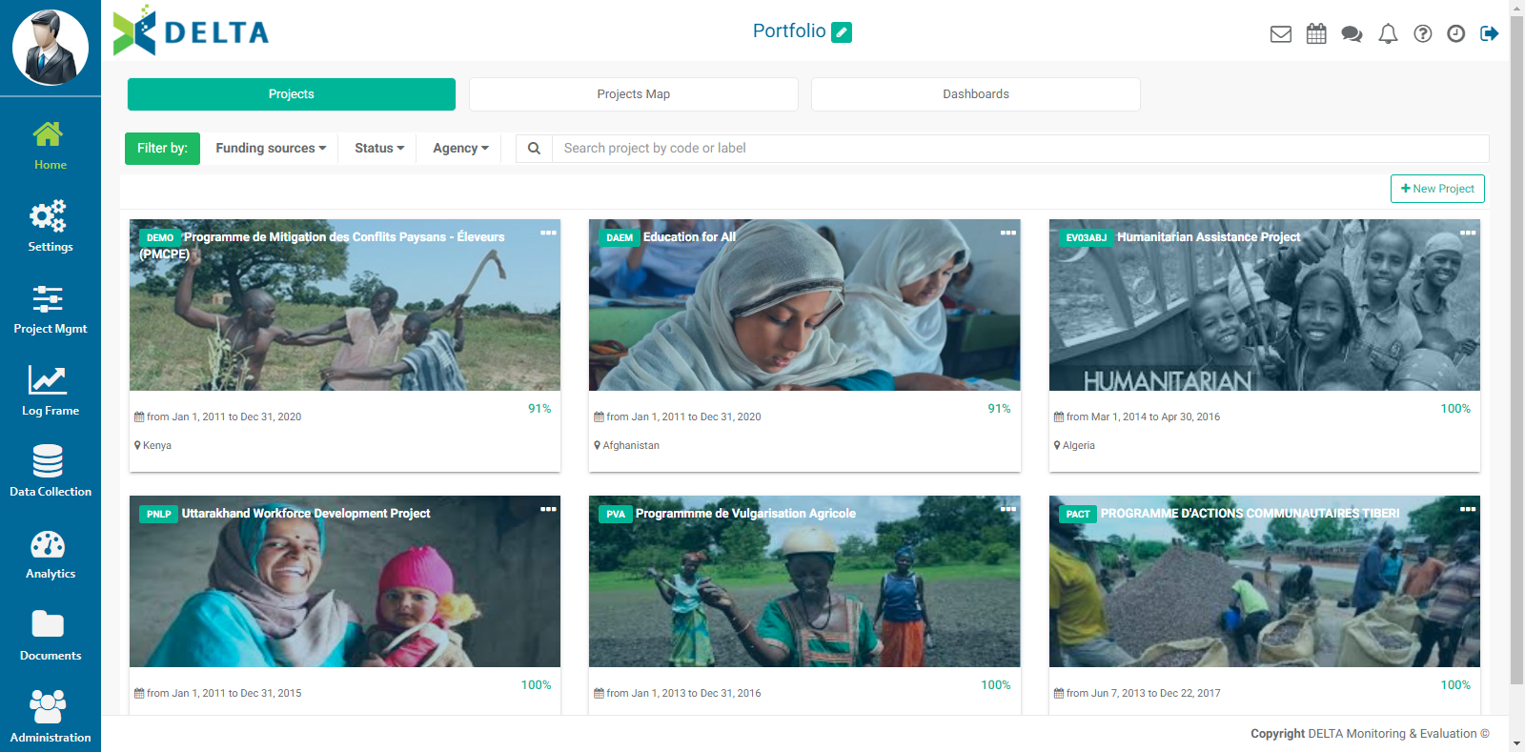This screenshot has height=752, width=1525.
Task: Open options menu on Uttarakhand Workforce card
Action: (548, 509)
